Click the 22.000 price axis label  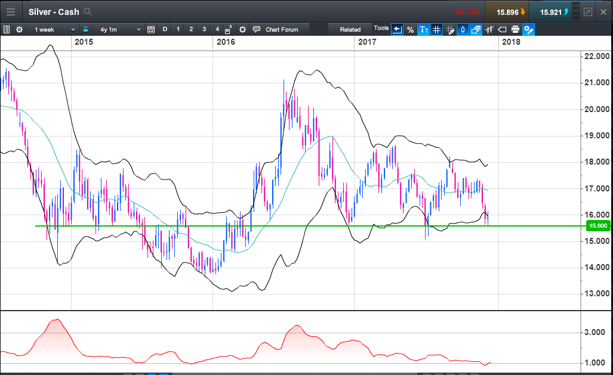click(x=596, y=56)
